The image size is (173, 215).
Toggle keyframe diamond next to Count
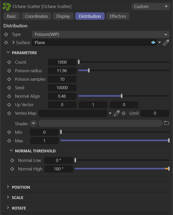point(9,62)
